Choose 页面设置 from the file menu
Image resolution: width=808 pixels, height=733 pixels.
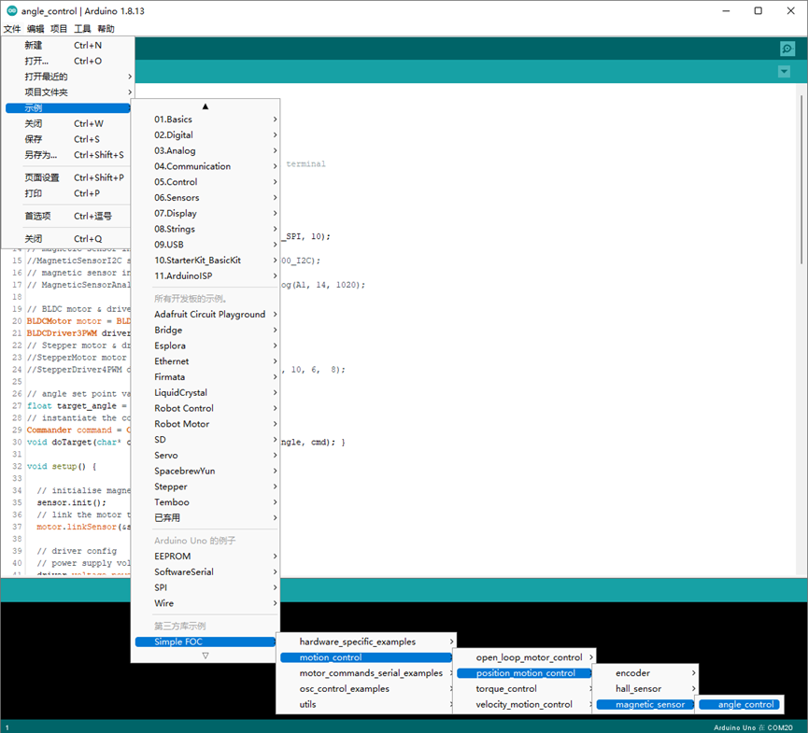(x=67, y=177)
